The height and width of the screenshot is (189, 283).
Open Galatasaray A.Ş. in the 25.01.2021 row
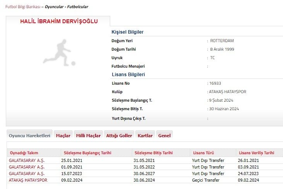tap(27, 160)
